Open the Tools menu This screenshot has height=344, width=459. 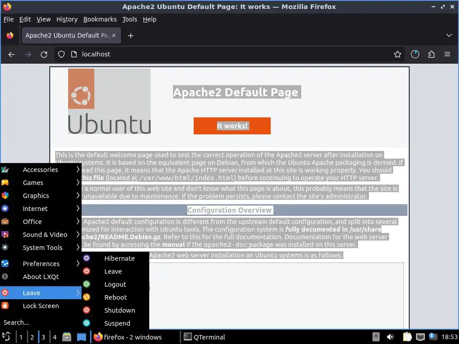(x=130, y=19)
